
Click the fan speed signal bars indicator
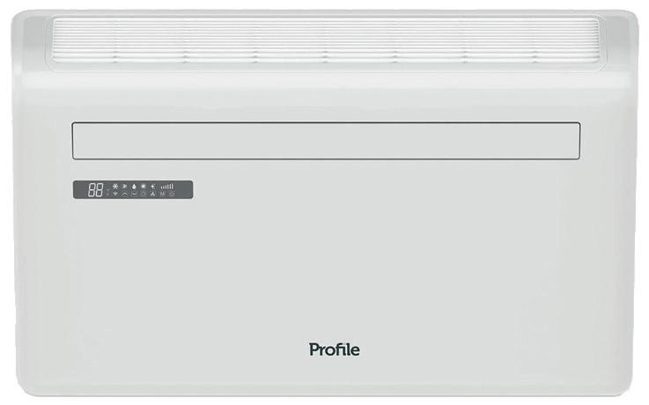pyautogui.click(x=167, y=186)
